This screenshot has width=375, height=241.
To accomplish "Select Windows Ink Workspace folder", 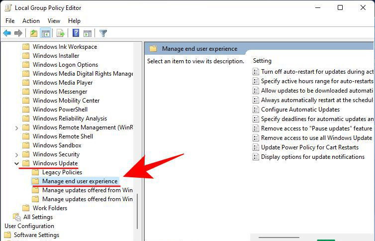I will [x=65, y=47].
